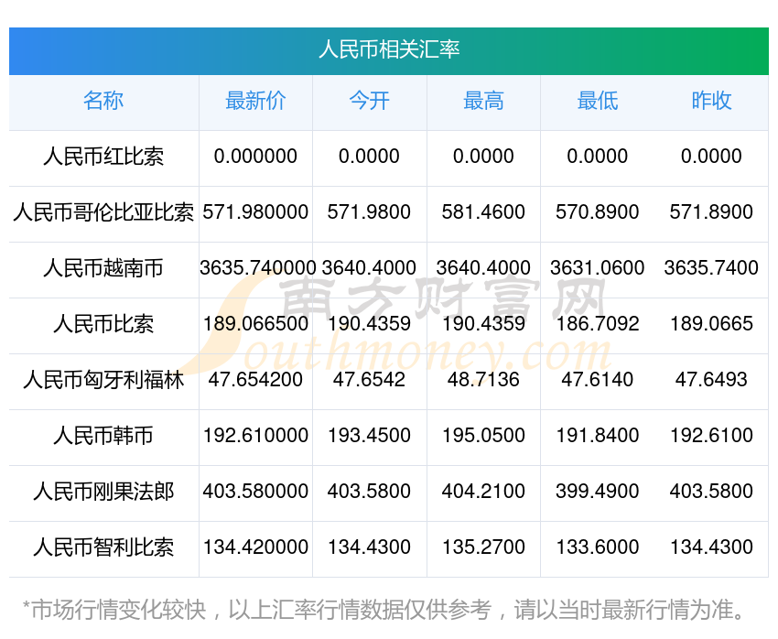Click lowest value 191.8400
The height and width of the screenshot is (639, 778).
598,436
